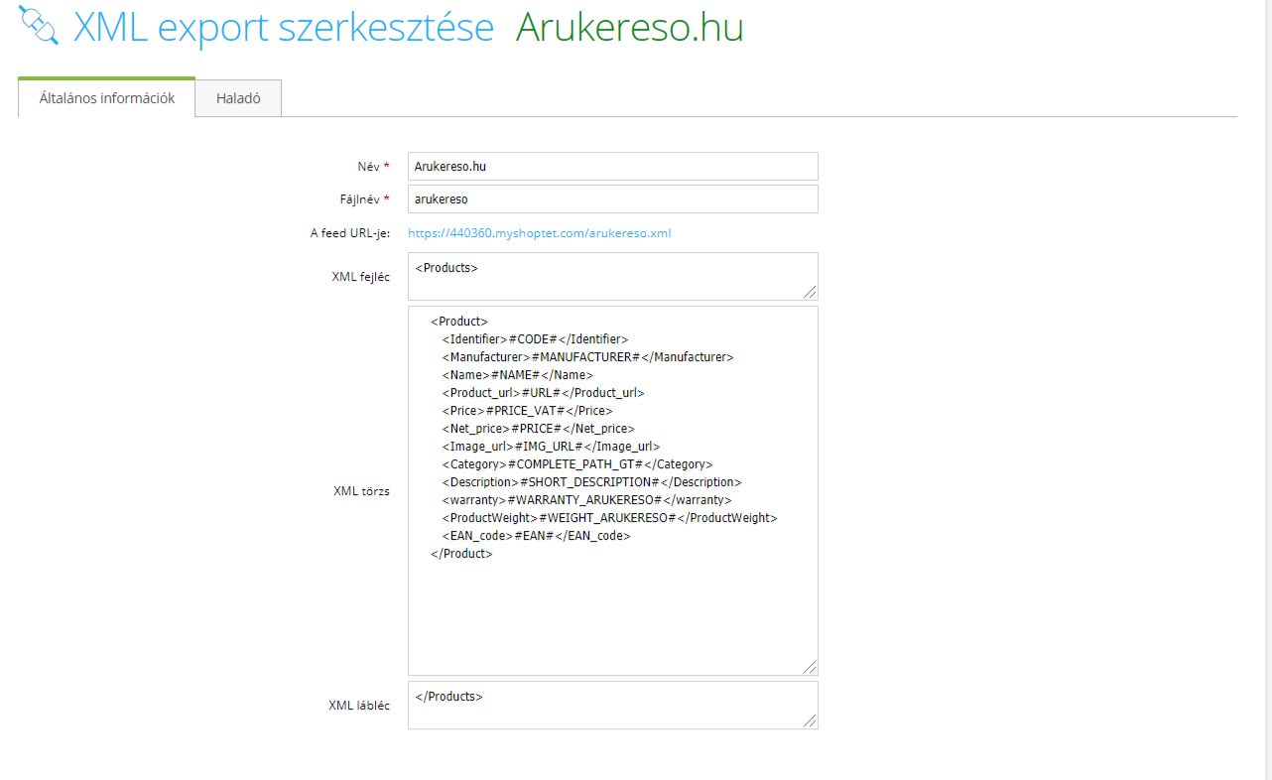Open the Általános információk tab
This screenshot has height=780, width=1272.
click(x=107, y=98)
